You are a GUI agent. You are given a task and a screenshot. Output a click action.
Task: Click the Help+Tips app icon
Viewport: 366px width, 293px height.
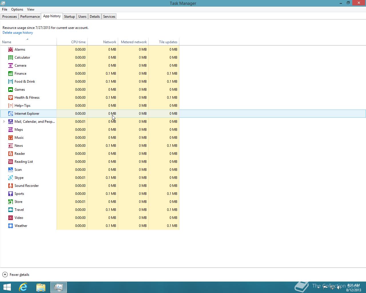click(11, 106)
